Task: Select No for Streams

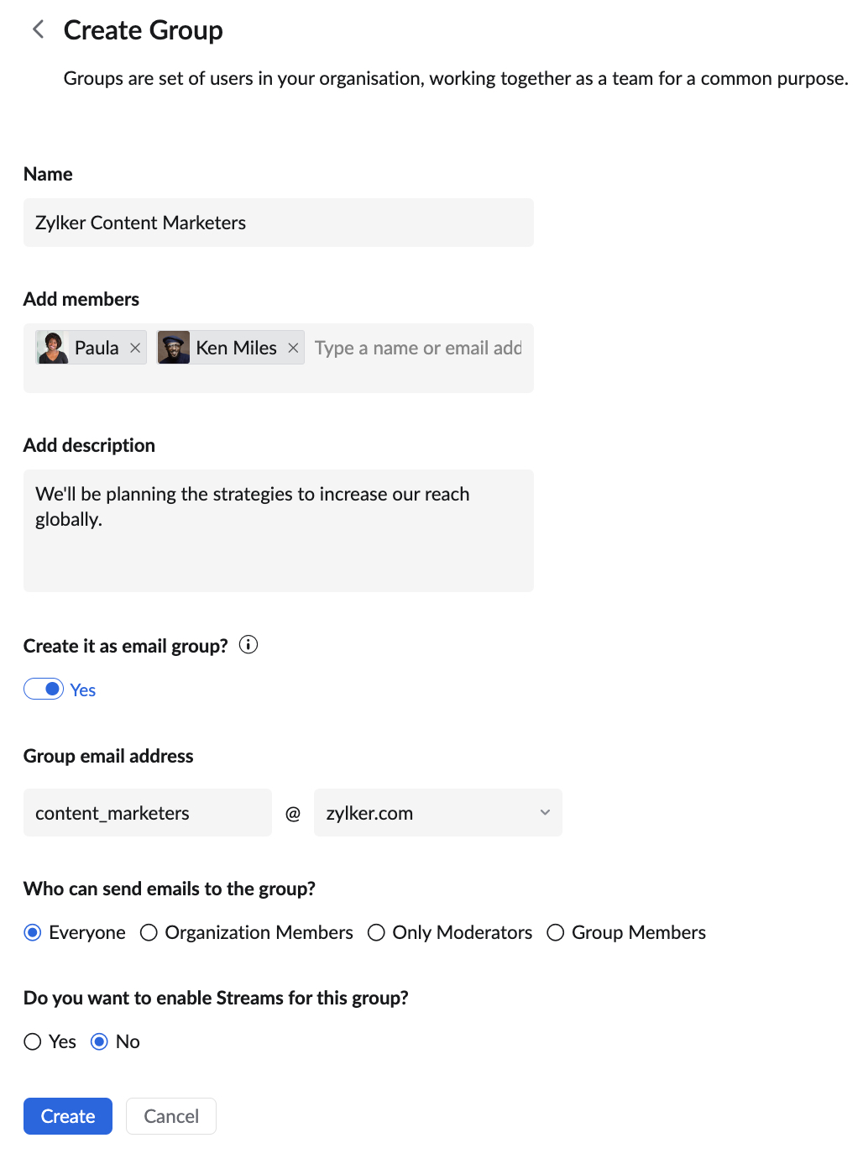Action: (99, 1042)
